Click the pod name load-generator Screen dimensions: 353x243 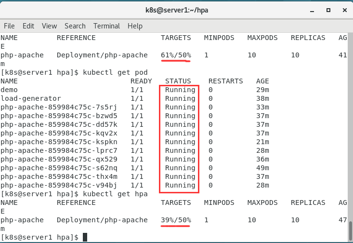click(31, 98)
